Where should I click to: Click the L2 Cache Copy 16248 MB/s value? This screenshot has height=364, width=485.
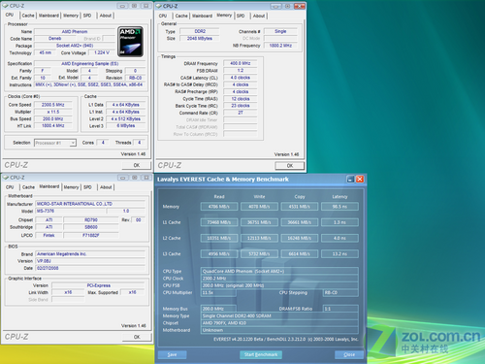pos(300,238)
